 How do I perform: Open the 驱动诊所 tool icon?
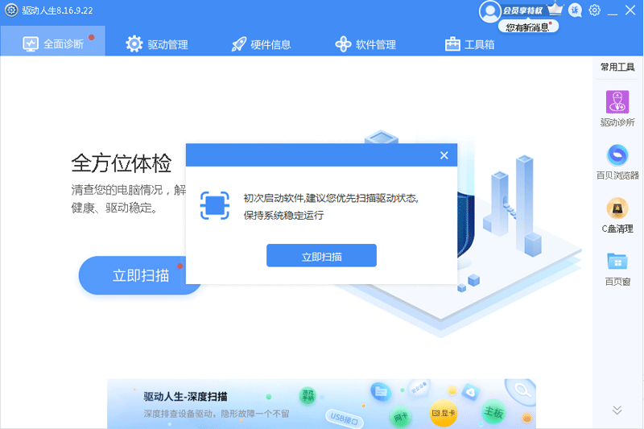[617, 103]
